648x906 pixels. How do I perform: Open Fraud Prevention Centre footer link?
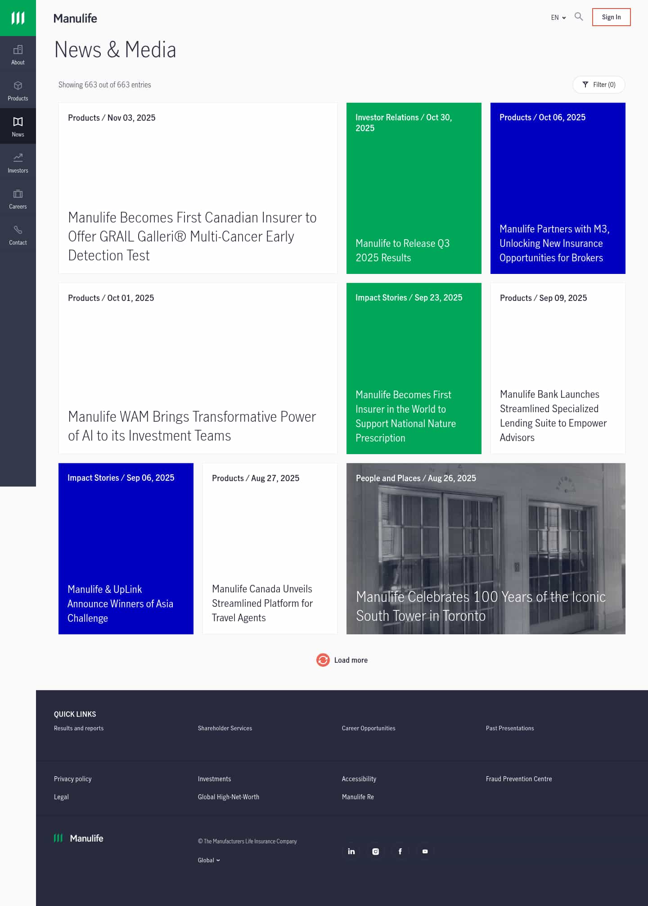point(519,779)
